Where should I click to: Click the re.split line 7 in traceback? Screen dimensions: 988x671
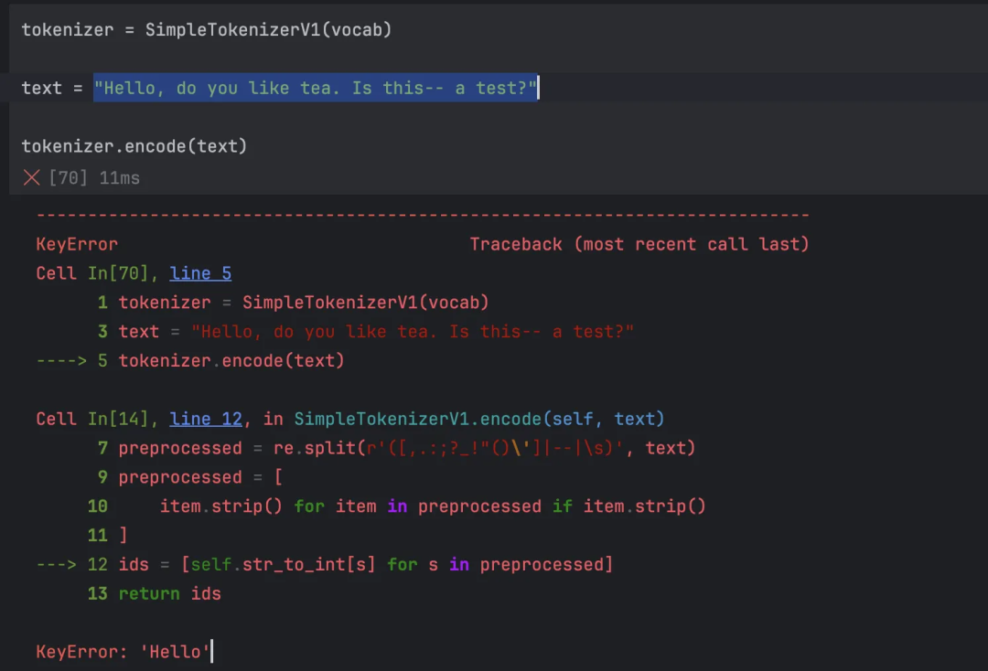(x=396, y=448)
